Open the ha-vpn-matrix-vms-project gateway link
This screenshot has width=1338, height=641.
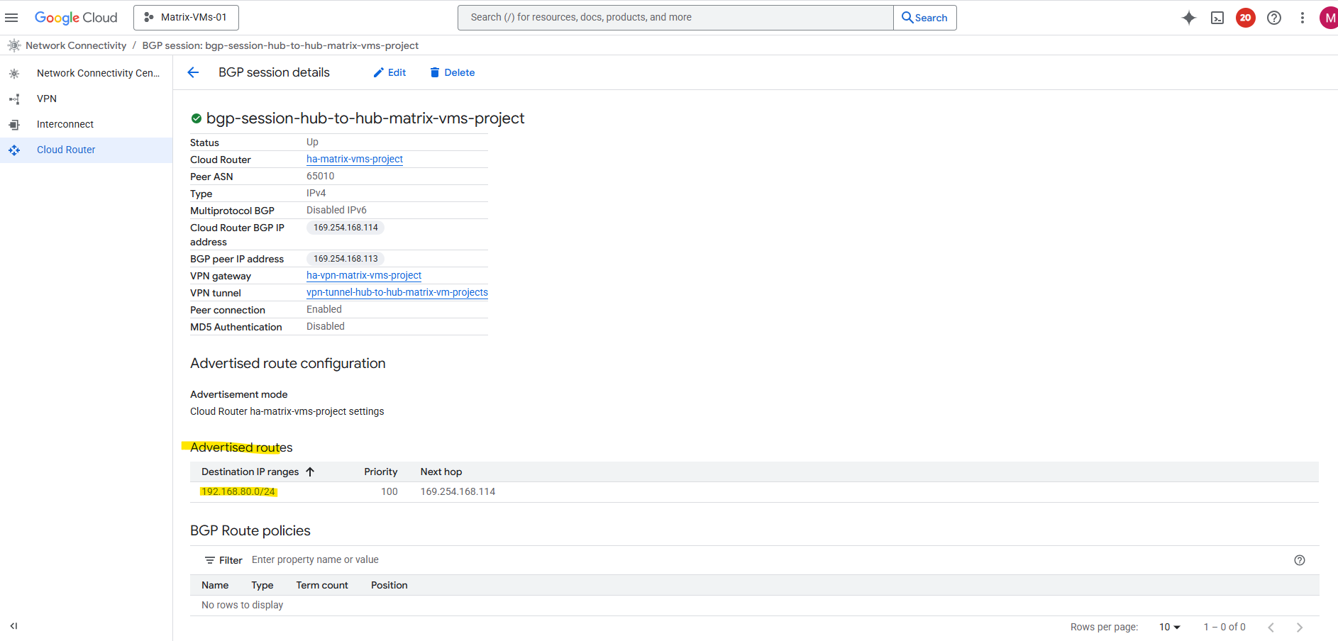point(364,275)
